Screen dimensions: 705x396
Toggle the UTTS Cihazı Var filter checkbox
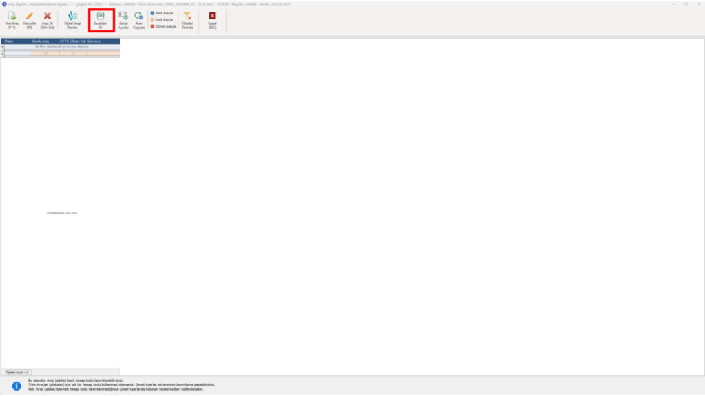tap(73, 53)
